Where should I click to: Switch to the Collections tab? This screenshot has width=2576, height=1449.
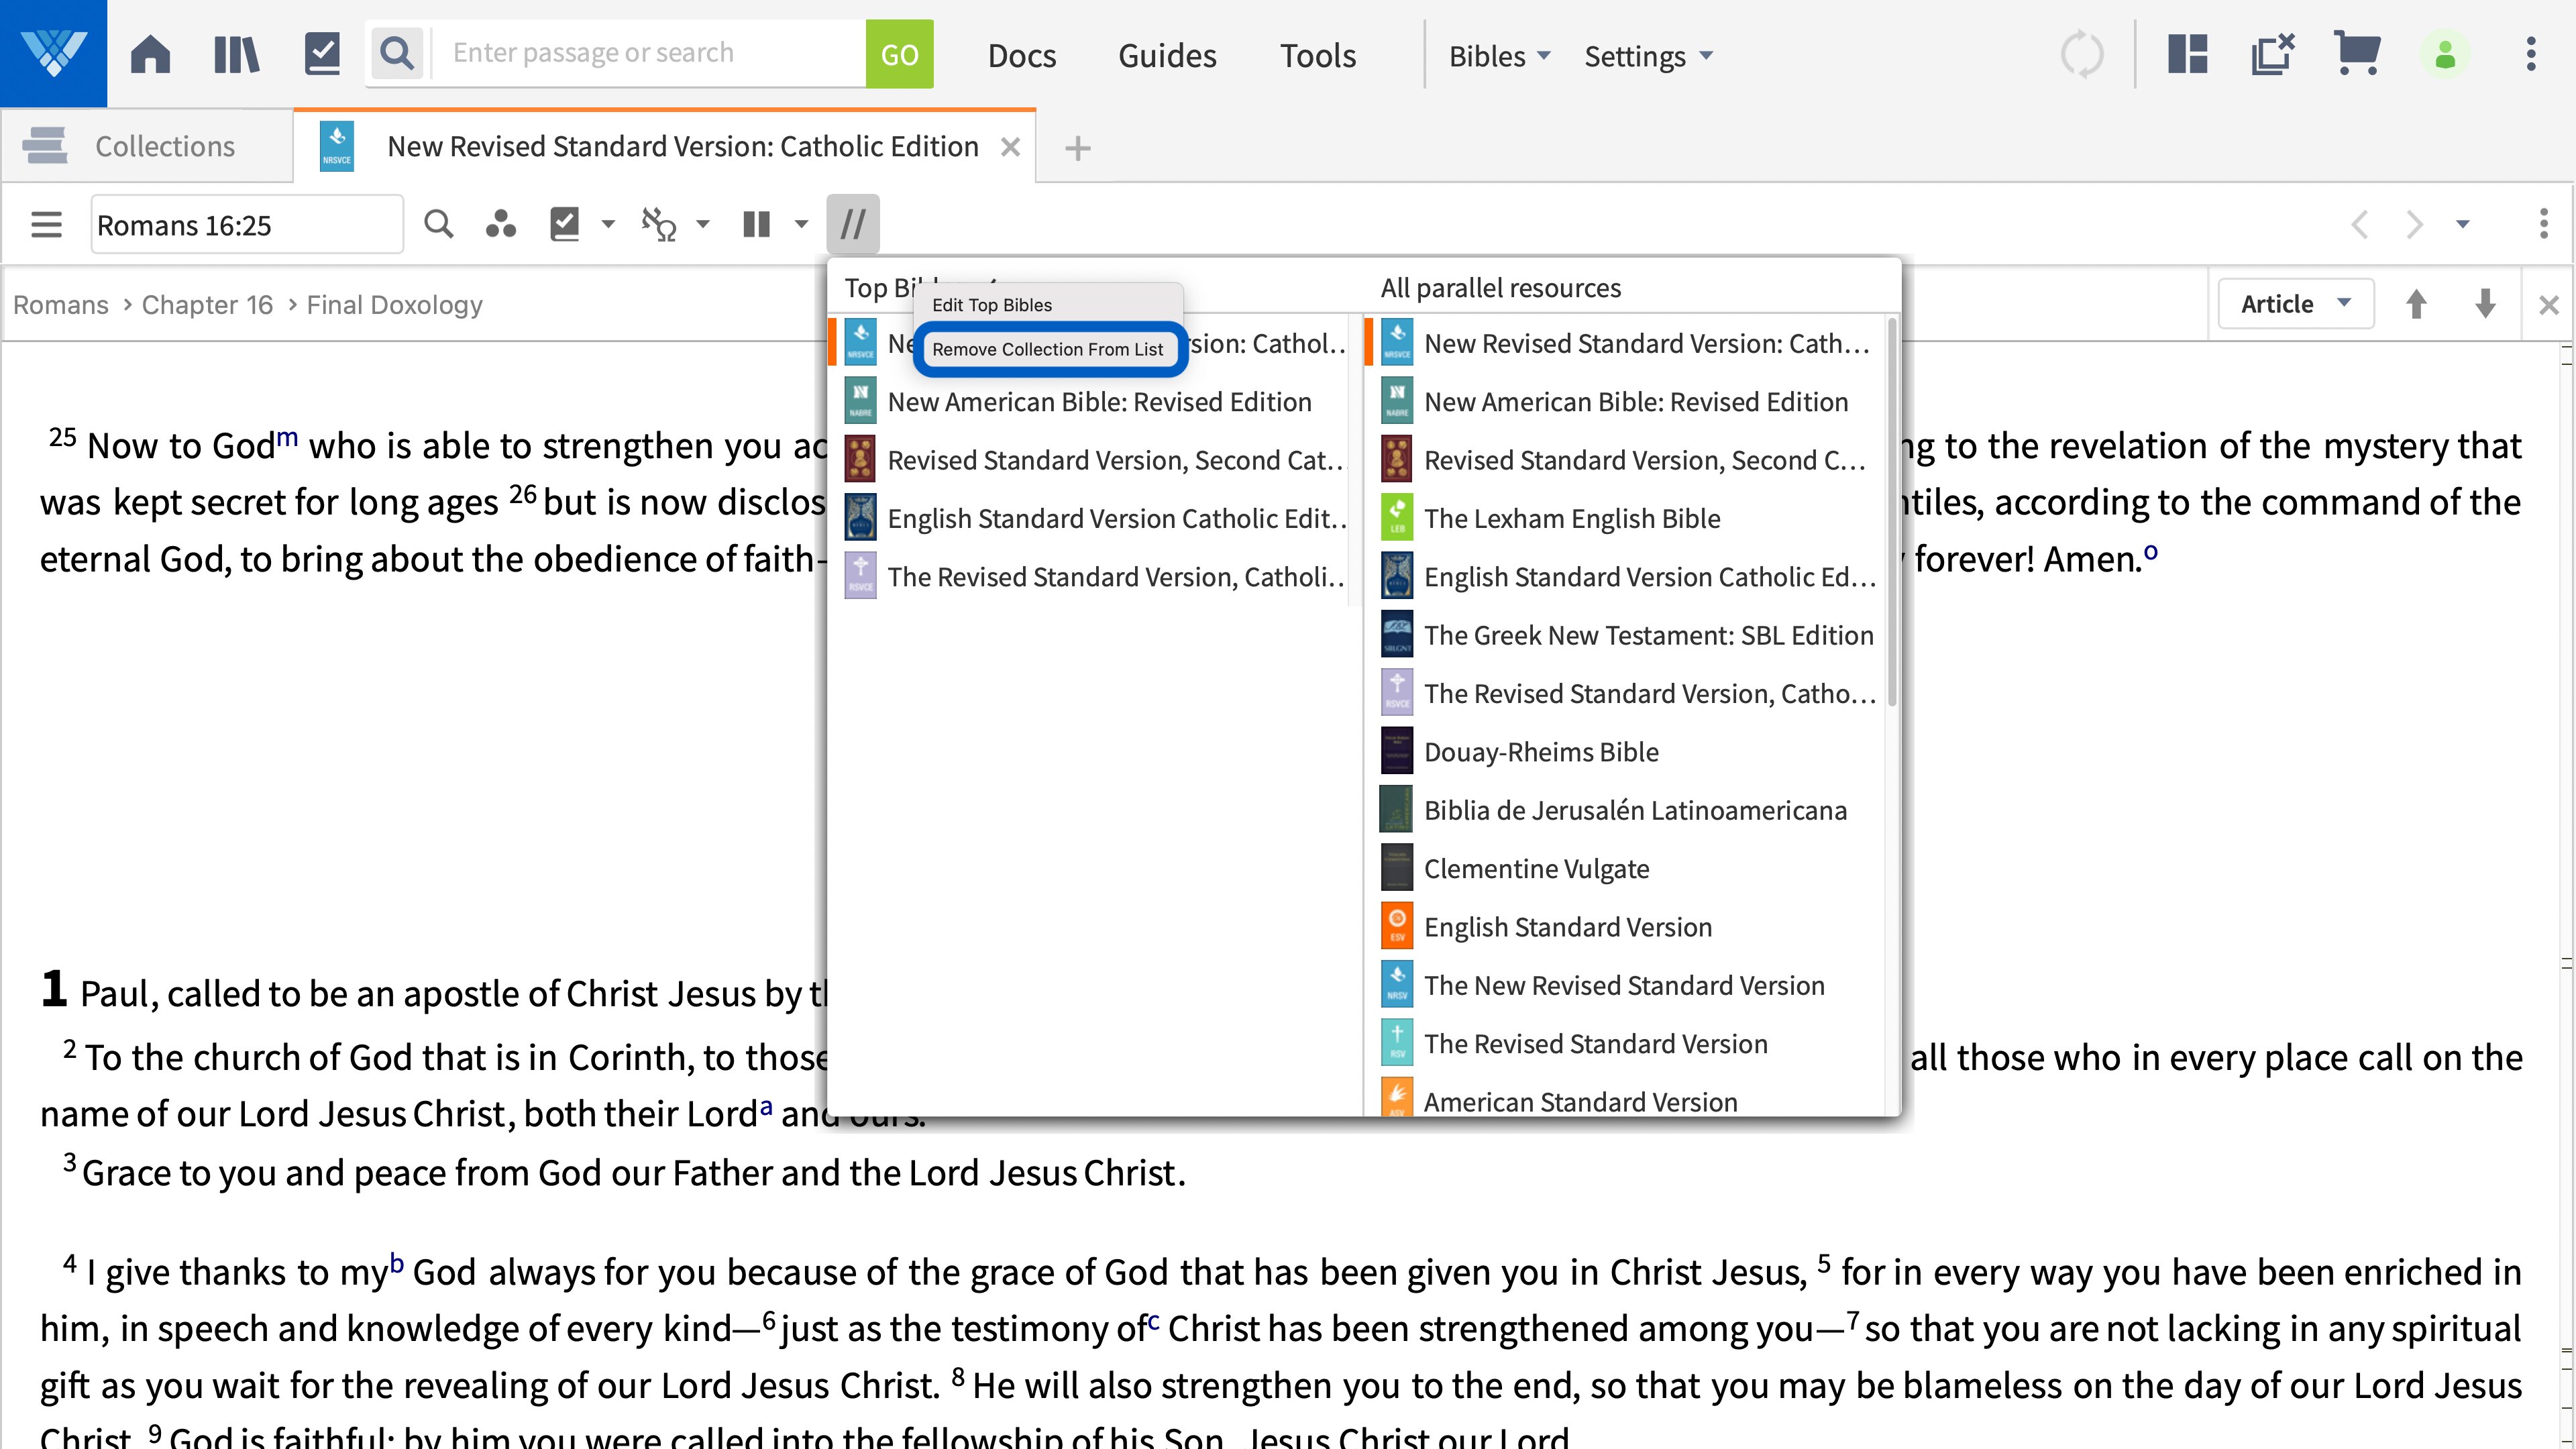(x=147, y=146)
